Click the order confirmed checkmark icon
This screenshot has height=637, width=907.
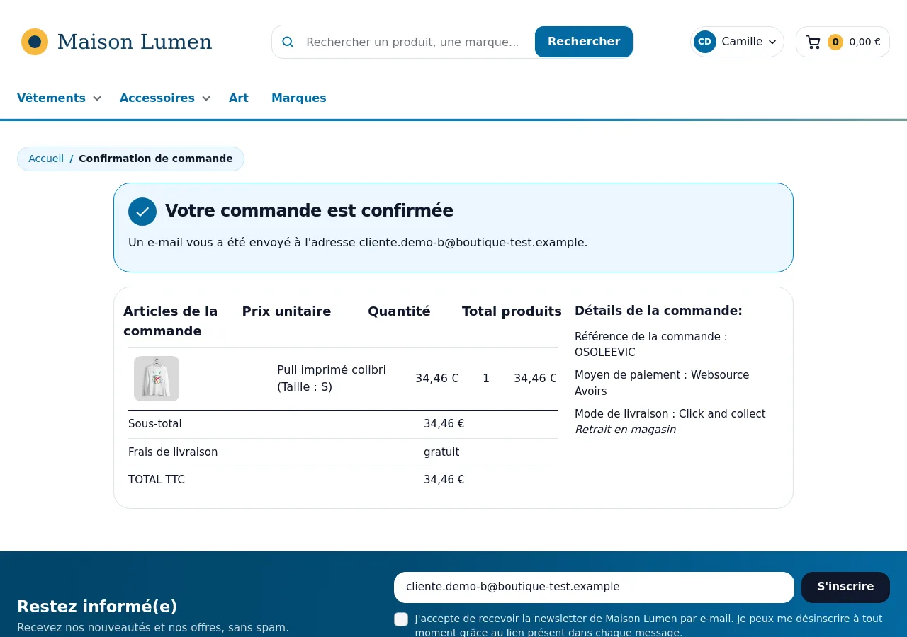(142, 212)
